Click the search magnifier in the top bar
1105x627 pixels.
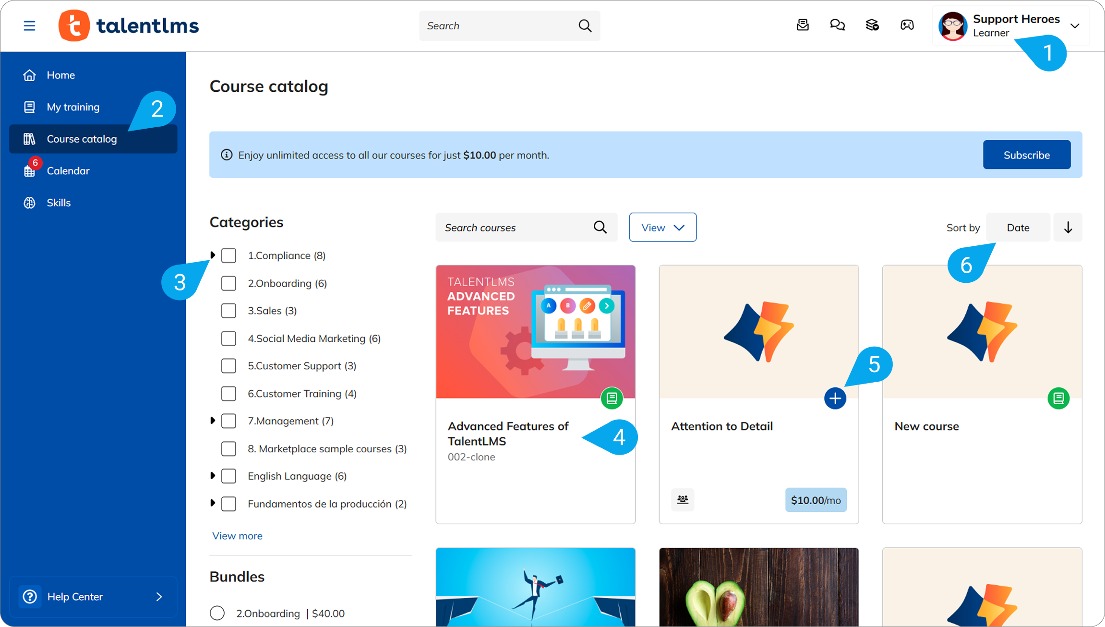coord(585,25)
